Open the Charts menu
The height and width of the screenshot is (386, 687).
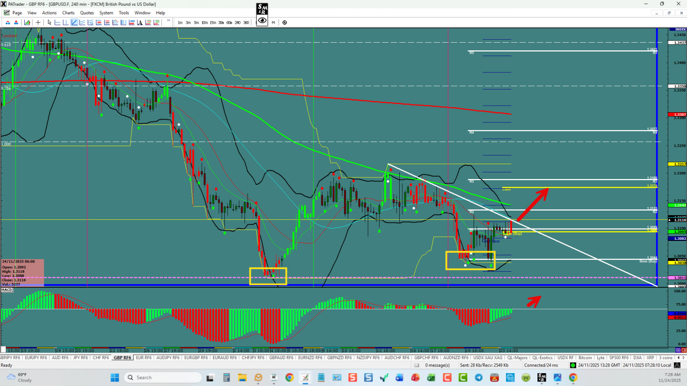tap(68, 13)
